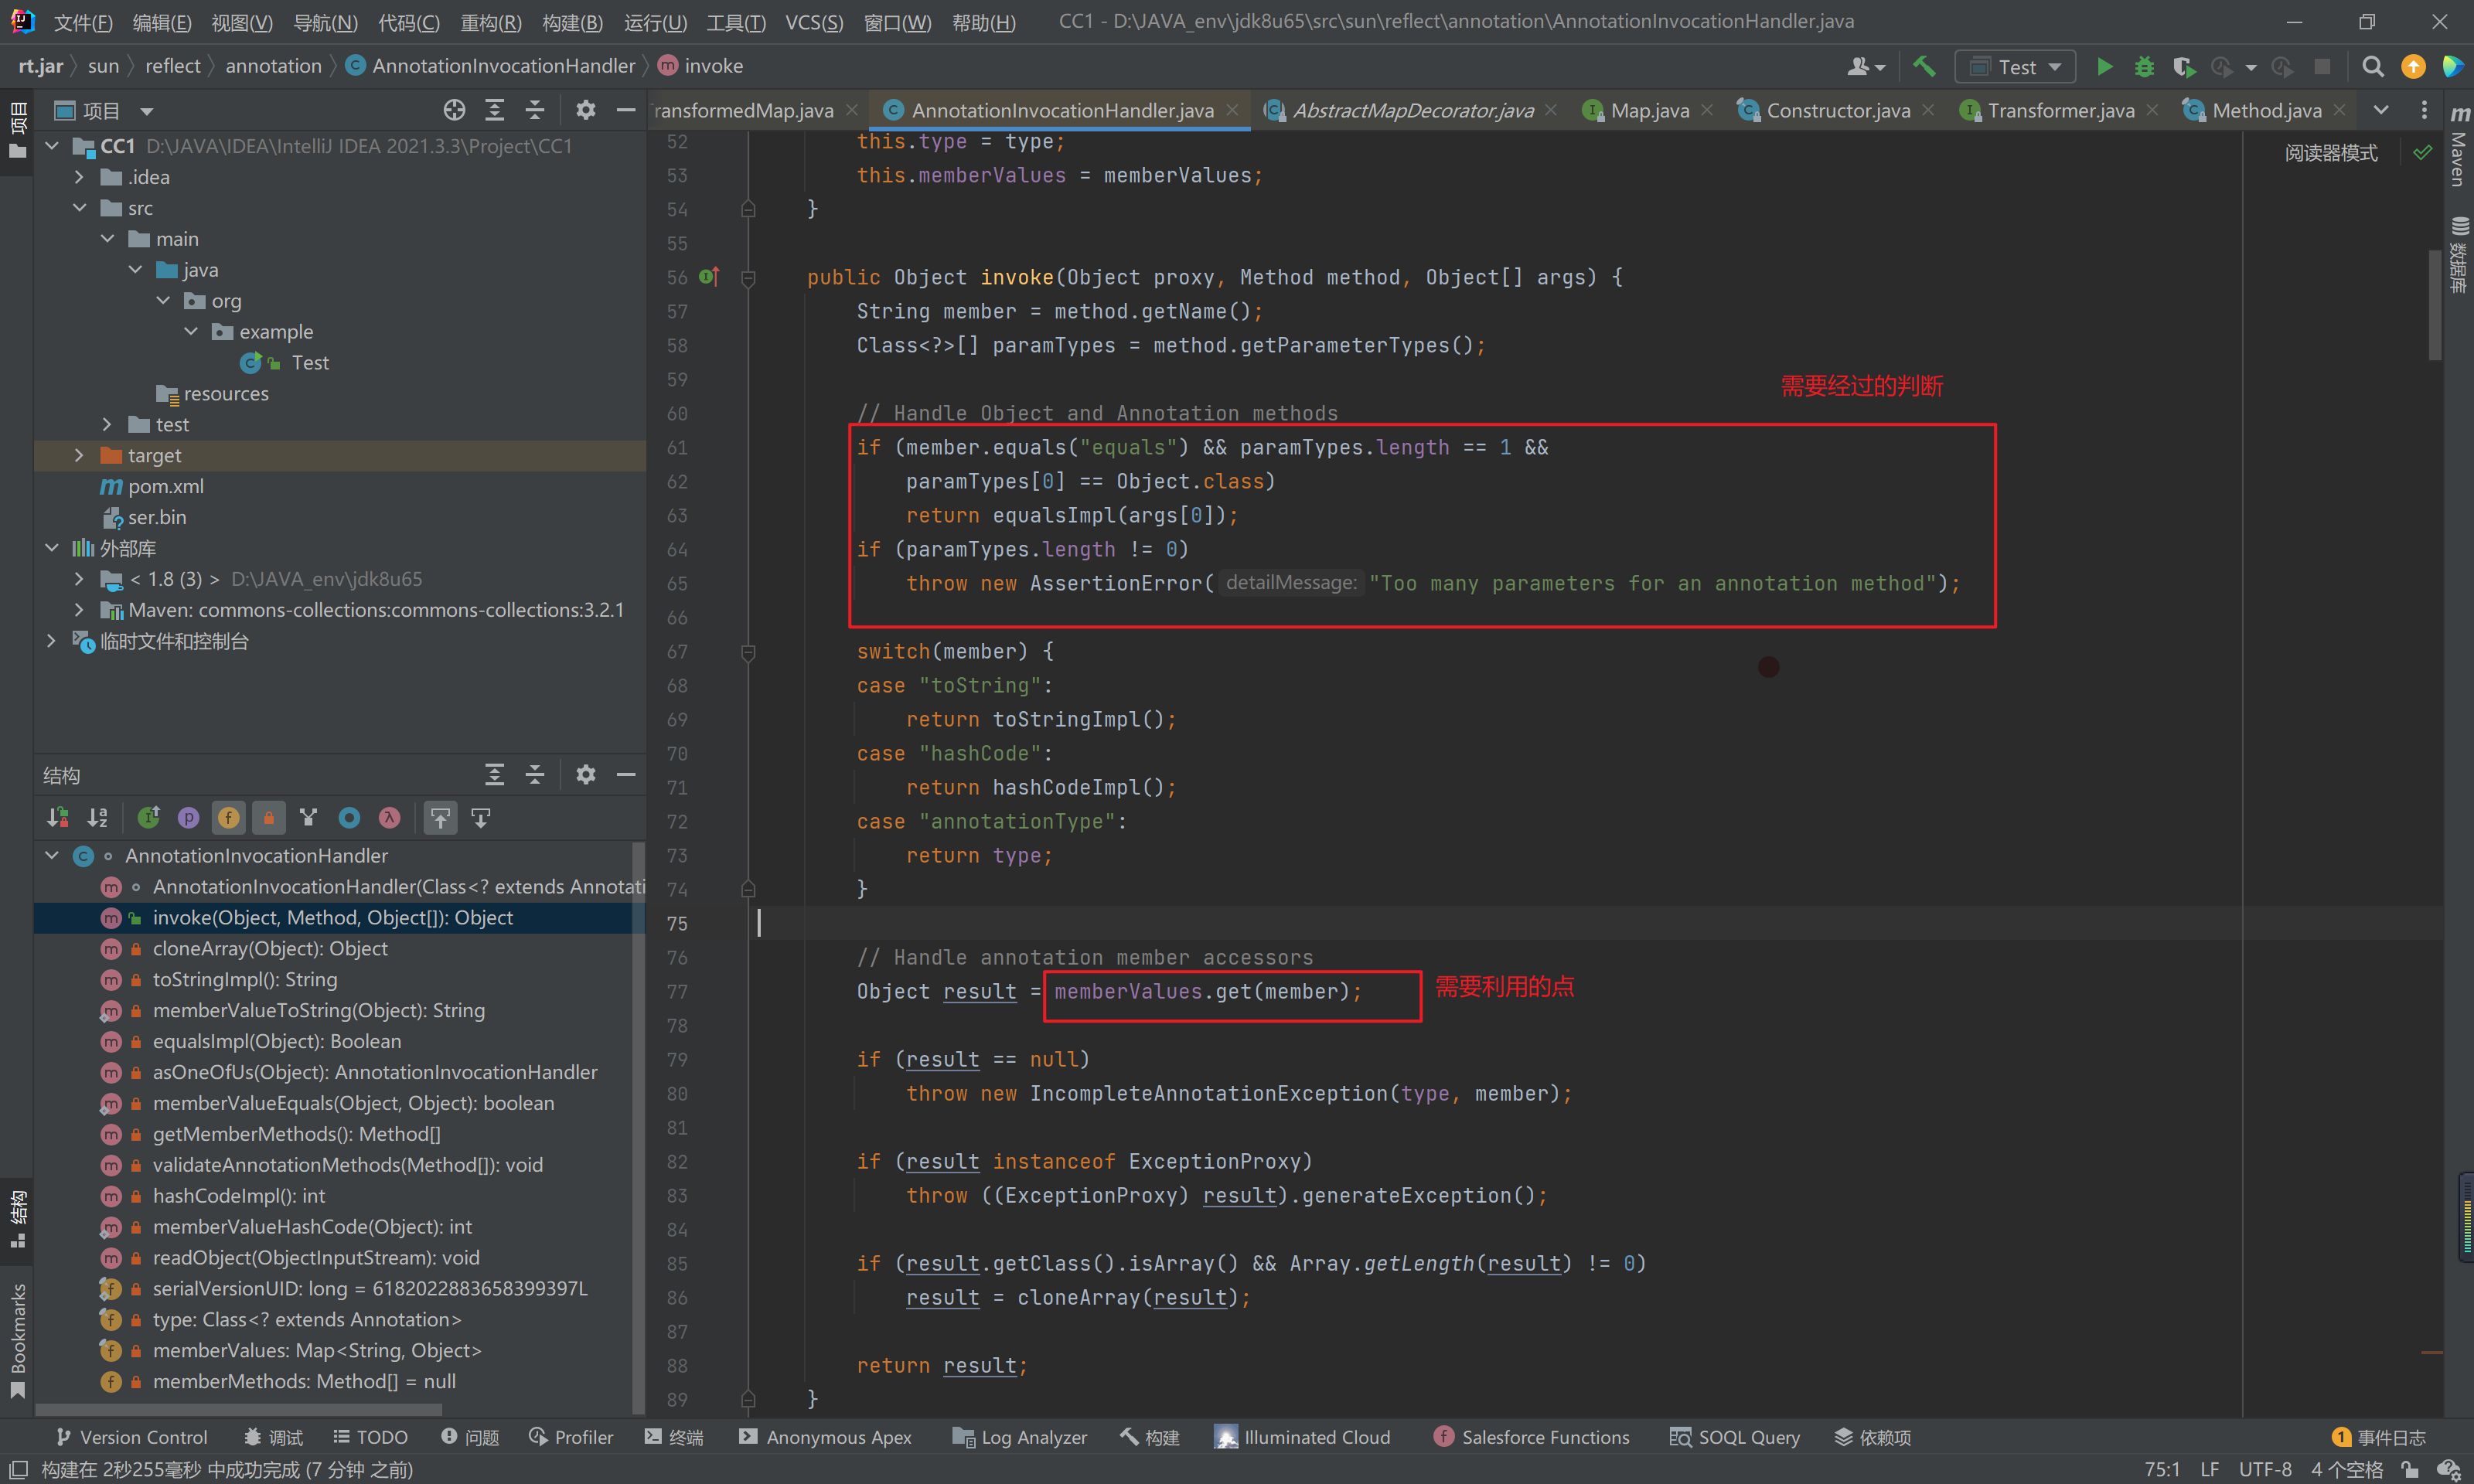Viewport: 2474px width, 1484px height.
Task: Click implemented-method gutter icon on line 56
Action: tap(709, 277)
